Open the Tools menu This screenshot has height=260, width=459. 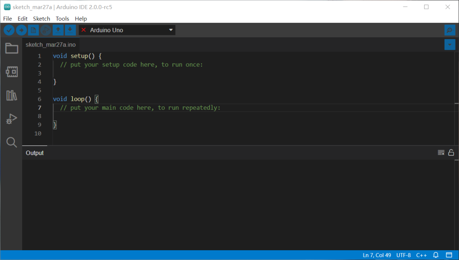click(62, 19)
